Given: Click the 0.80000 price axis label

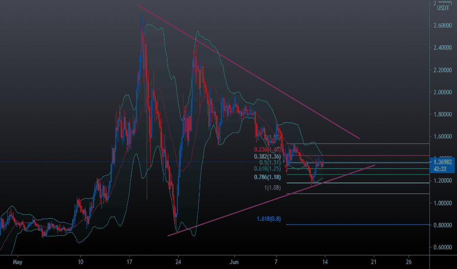Looking at the screenshot, I should click(443, 225).
